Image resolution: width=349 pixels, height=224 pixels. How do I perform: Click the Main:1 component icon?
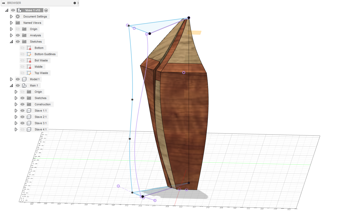(x=24, y=85)
